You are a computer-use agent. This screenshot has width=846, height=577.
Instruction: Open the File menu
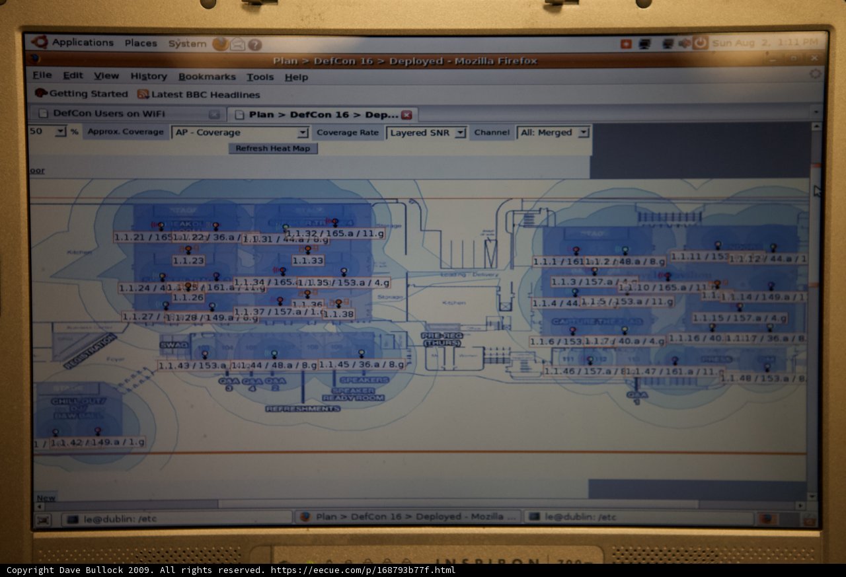(42, 75)
